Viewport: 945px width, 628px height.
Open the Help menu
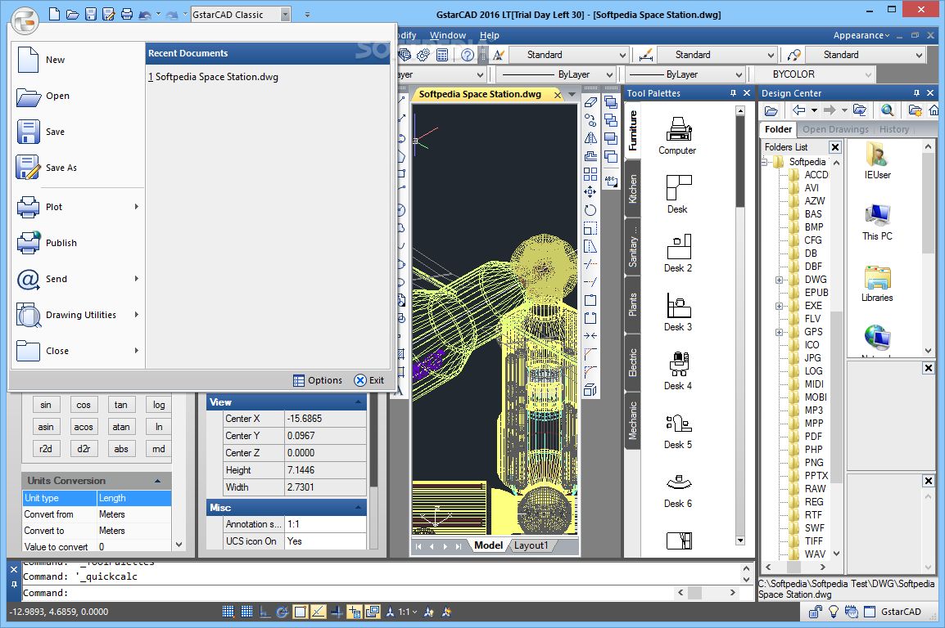point(490,35)
